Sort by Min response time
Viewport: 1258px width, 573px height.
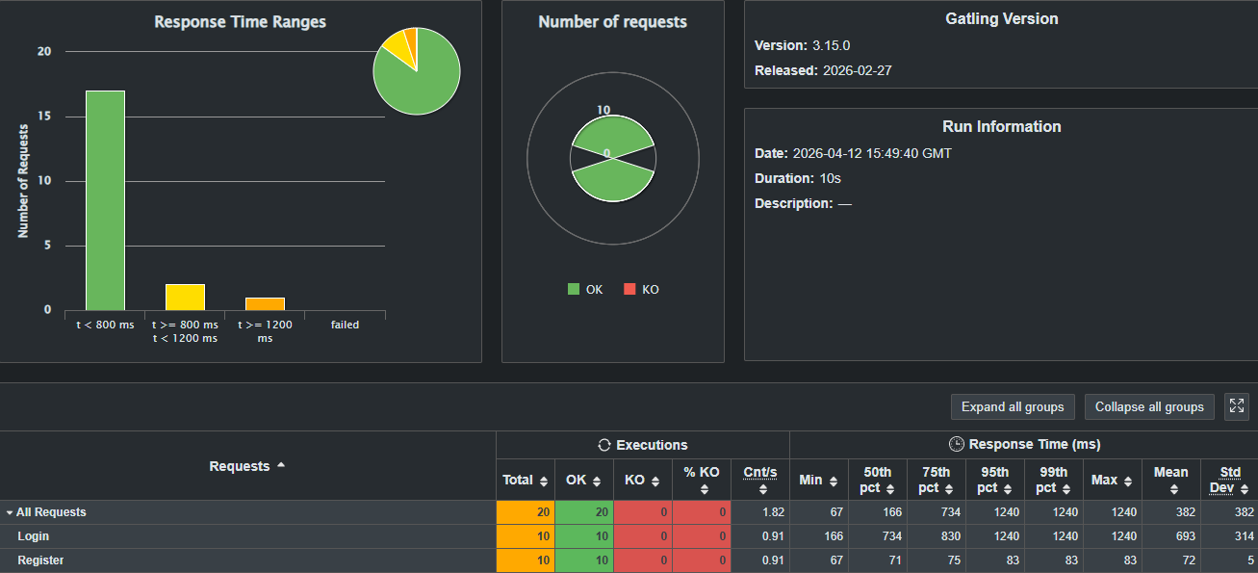point(818,480)
